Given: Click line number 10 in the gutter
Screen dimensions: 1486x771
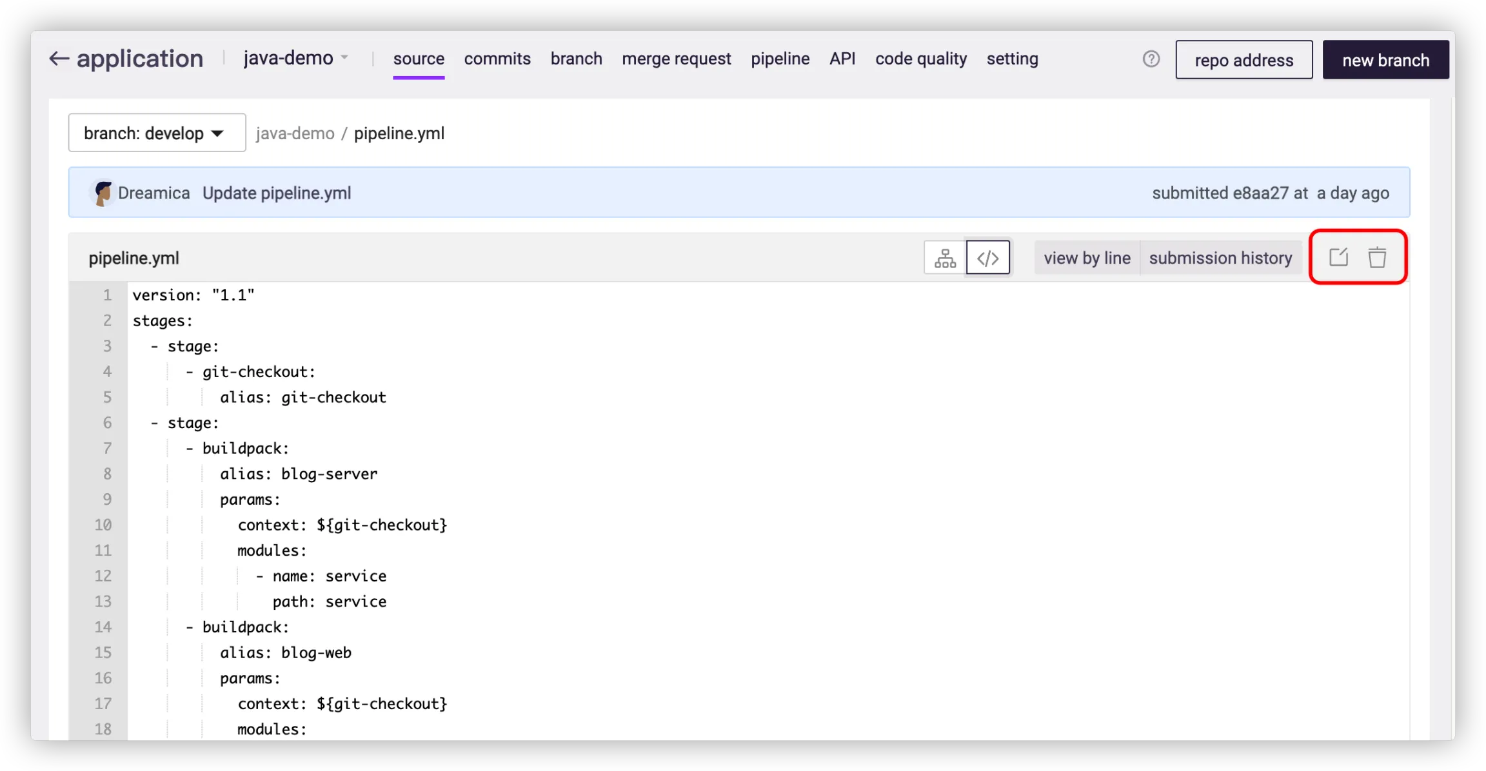Looking at the screenshot, I should coord(103,525).
